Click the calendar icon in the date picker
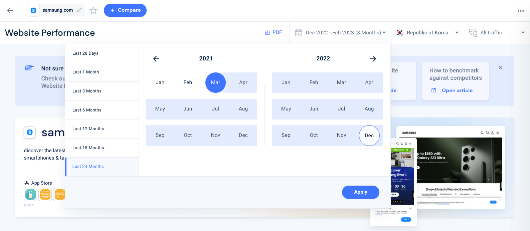Viewport: 530px width, 231px height. [298, 32]
